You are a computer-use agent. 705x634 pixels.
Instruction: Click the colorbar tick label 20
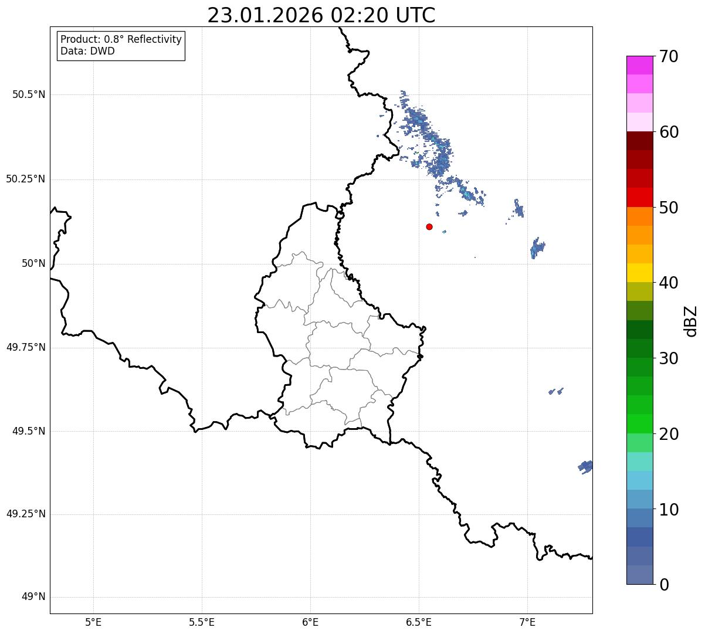(669, 434)
